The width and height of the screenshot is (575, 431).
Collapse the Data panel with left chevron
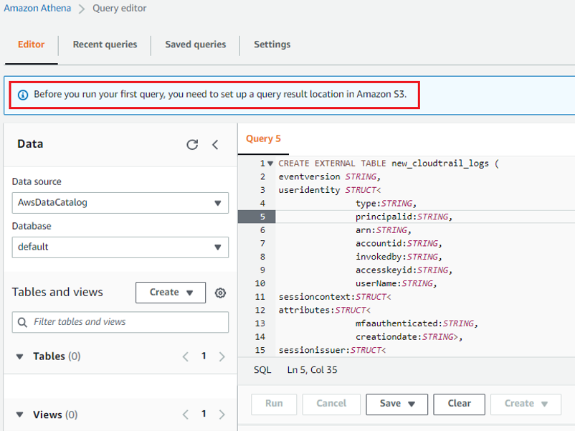tap(215, 145)
